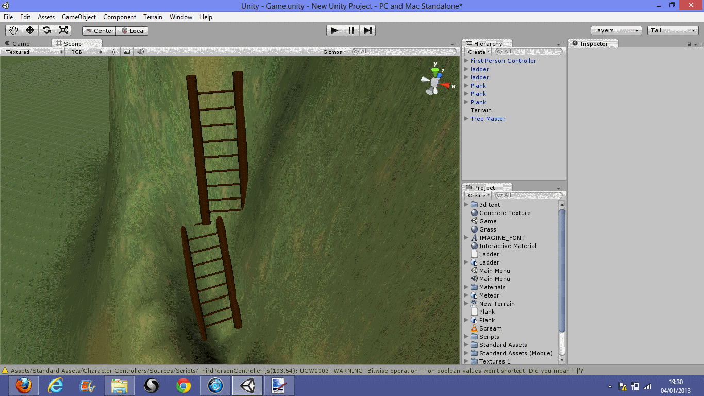Screen dimensions: 704x396
Task: Open the Gizmos dropdown
Action: point(335,52)
